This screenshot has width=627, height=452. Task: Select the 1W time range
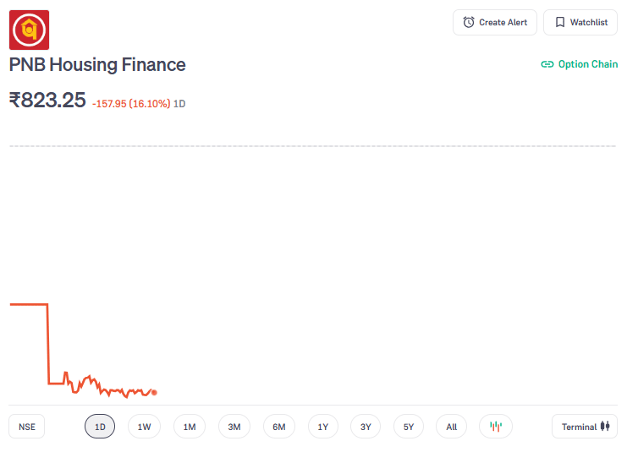point(145,427)
